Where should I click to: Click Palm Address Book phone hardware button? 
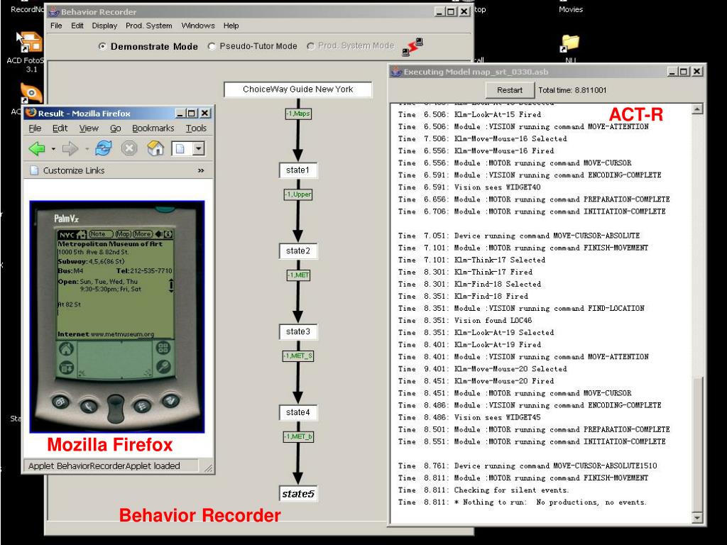pos(89,407)
